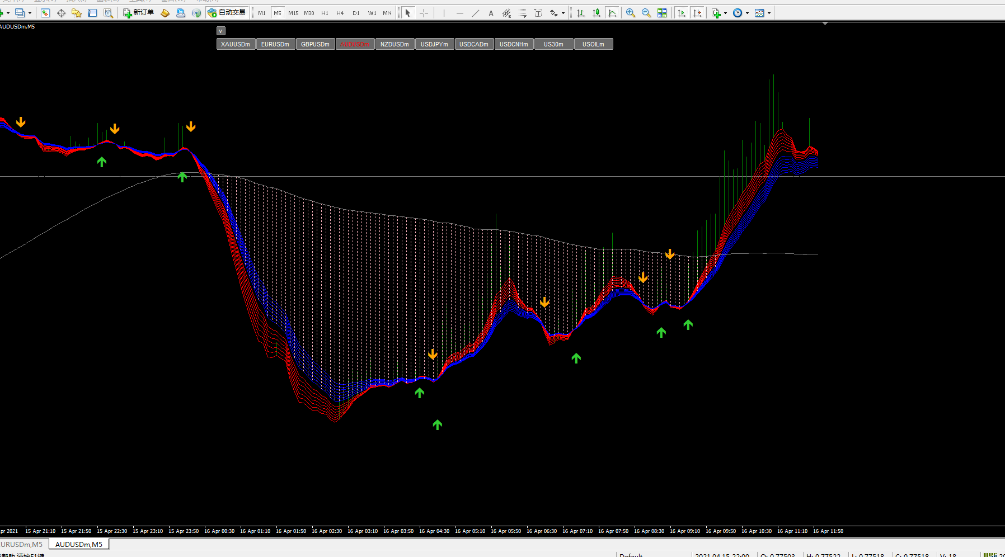The height and width of the screenshot is (557, 1005).
Task: Expand the profiles dropdown arrow
Action: [x=30, y=13]
